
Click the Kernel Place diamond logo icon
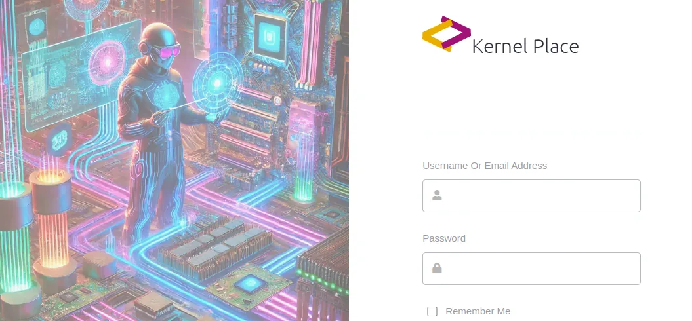446,34
